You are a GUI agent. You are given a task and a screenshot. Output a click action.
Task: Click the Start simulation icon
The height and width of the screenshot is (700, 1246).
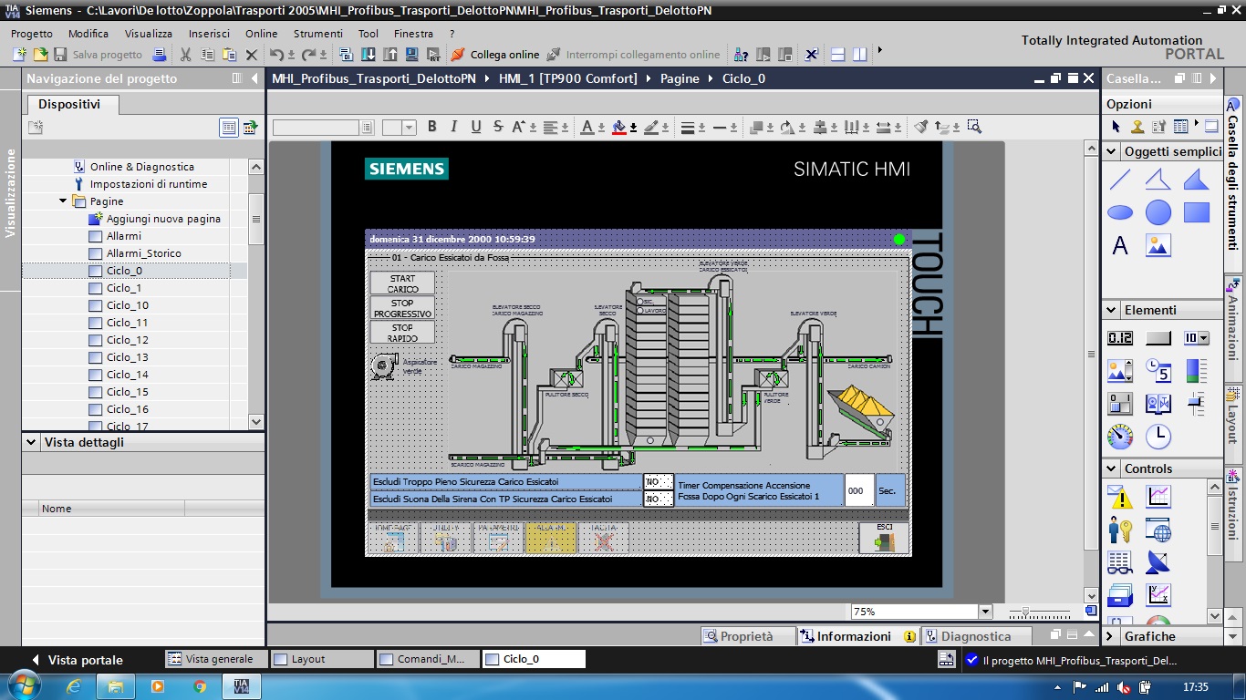(412, 55)
